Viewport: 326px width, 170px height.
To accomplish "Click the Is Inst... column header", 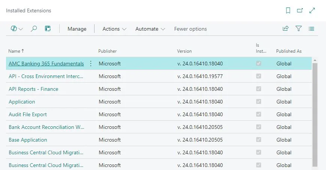I will 261,48.
